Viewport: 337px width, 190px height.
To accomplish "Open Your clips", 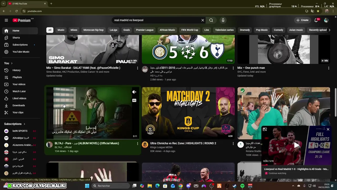I will (20, 112).
